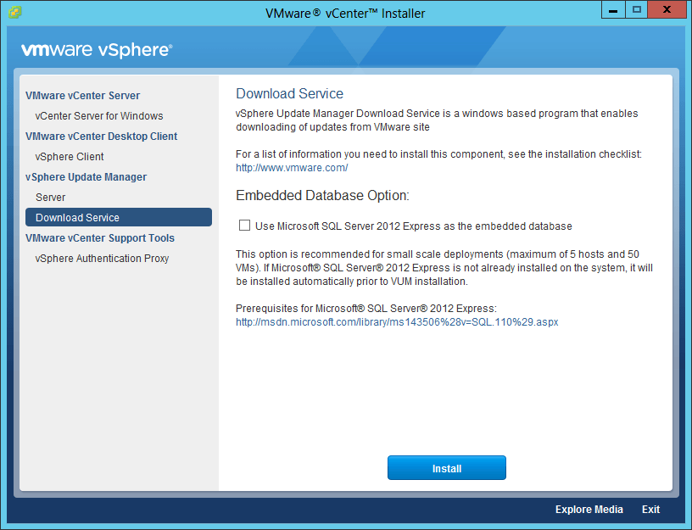The image size is (692, 530).
Task: Click the Embedded Database Option heading
Action: (x=322, y=196)
